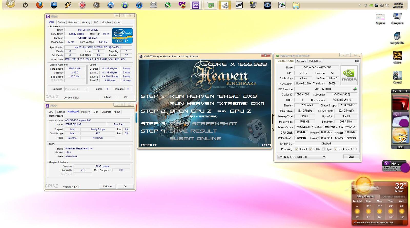
Task: Switch to Sensors tab in GPU-Z
Action: pyautogui.click(x=301, y=61)
